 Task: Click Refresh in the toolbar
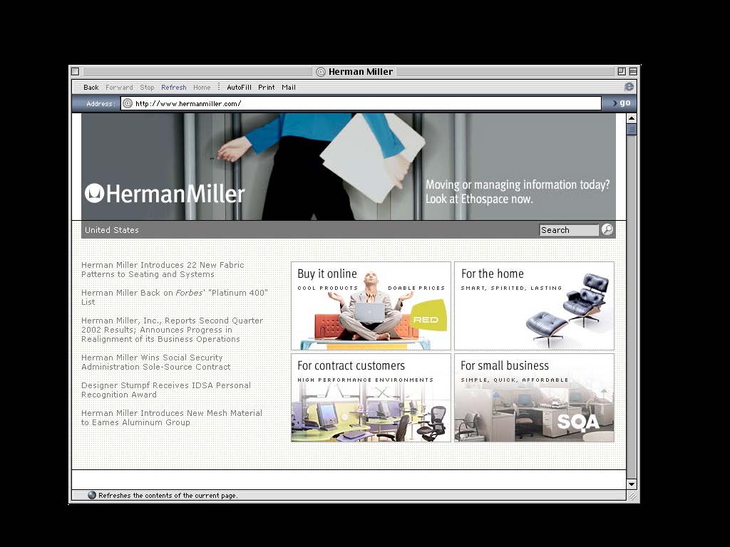coord(174,87)
